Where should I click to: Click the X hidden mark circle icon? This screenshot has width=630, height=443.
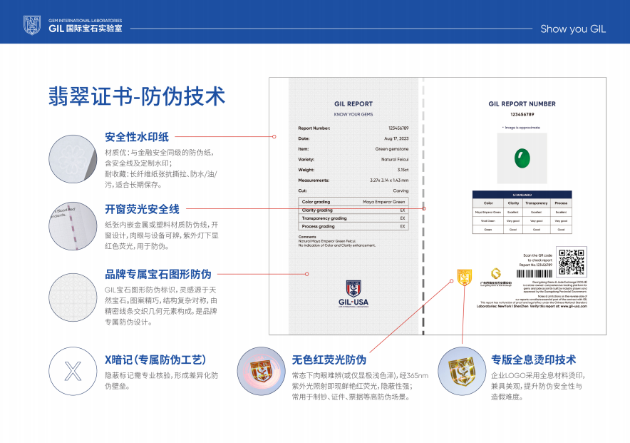pyautogui.click(x=73, y=371)
